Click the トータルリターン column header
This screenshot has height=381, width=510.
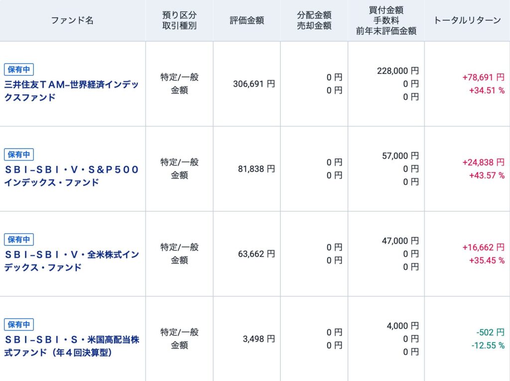(x=467, y=20)
